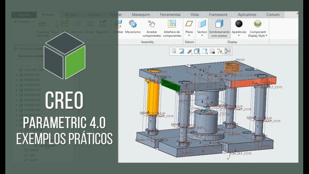Click the Section icon in ribbon
The image size is (309, 174).
[x=202, y=24]
